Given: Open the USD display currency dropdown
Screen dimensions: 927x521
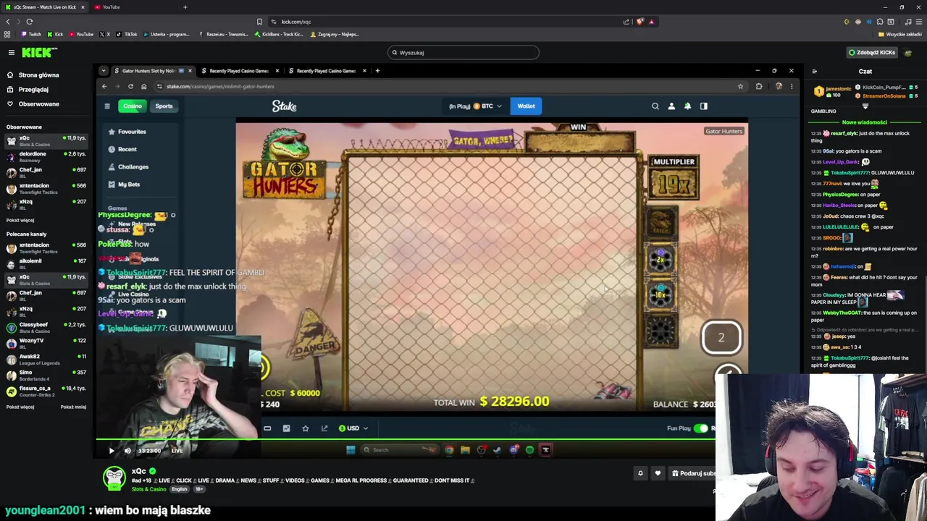Looking at the screenshot, I should [353, 428].
